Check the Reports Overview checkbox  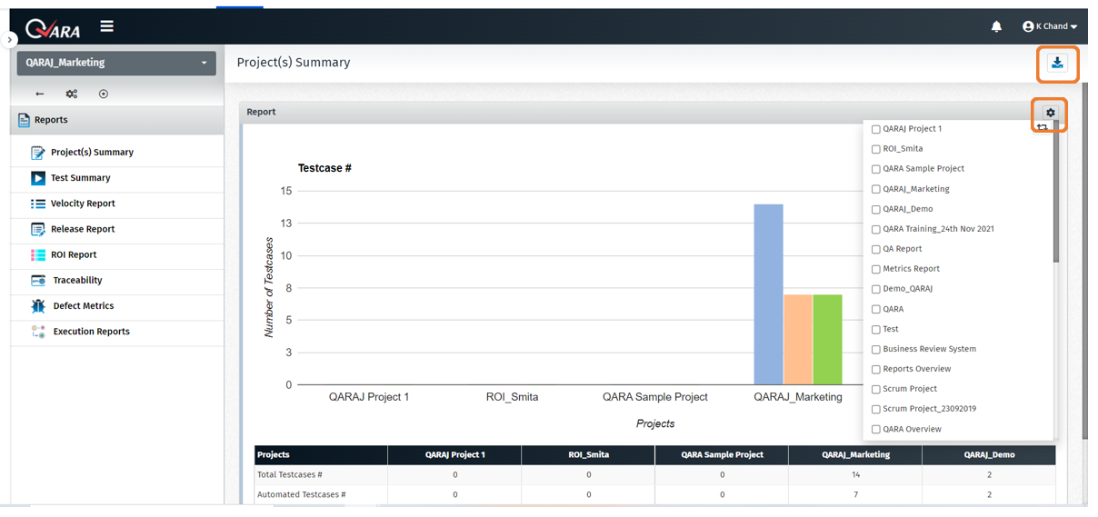(875, 369)
